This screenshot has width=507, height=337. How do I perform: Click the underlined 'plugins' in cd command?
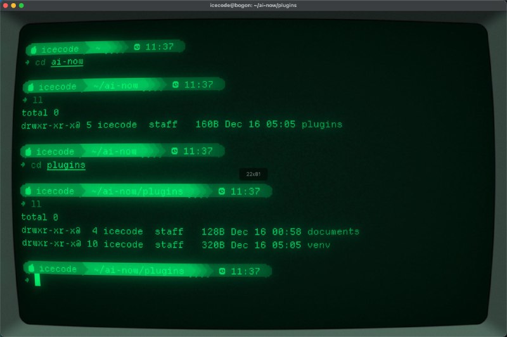[x=66, y=165]
